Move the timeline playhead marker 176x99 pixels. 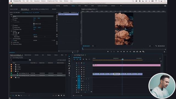tap(122, 59)
